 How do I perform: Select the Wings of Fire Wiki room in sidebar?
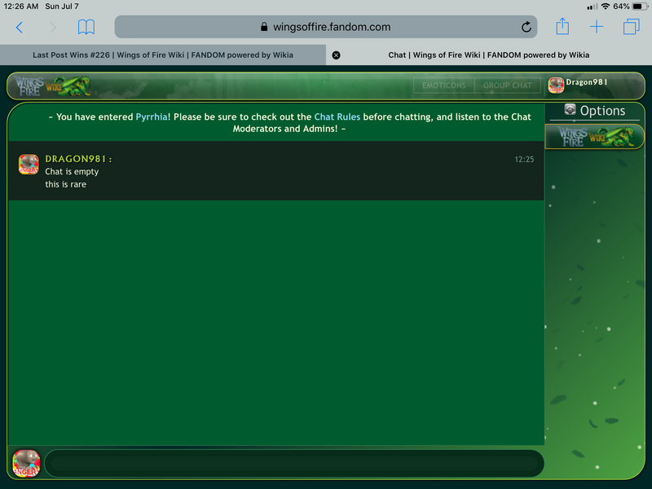tap(595, 136)
